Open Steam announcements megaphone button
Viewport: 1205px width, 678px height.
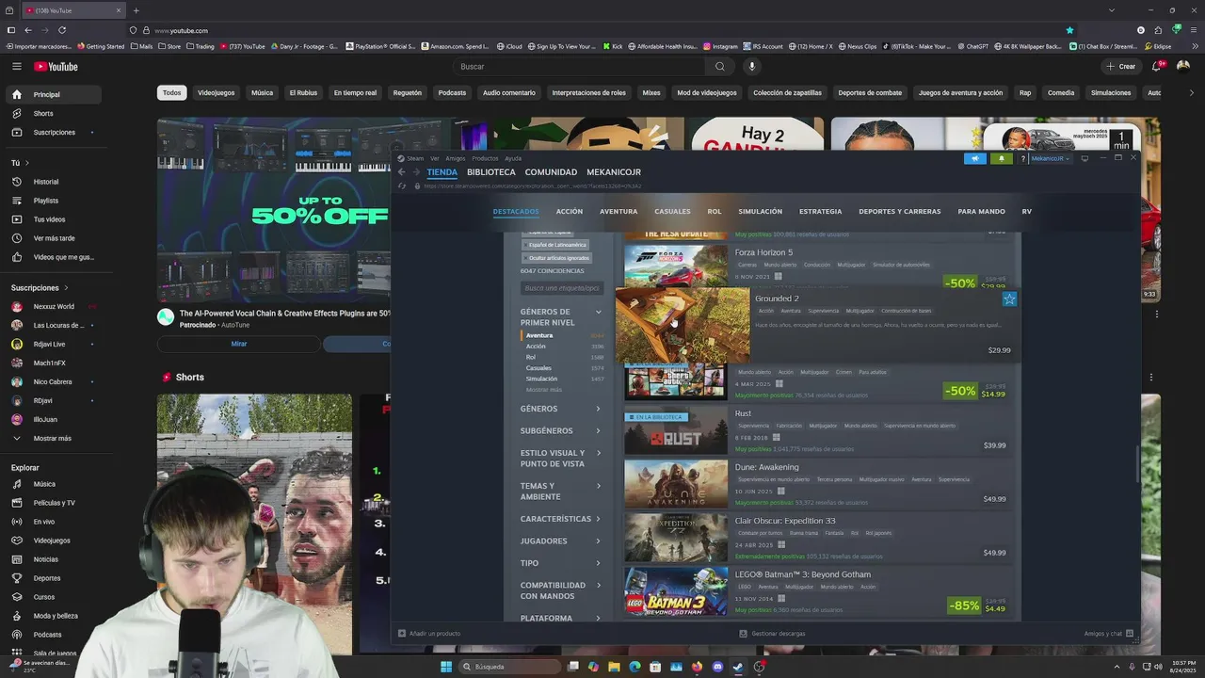click(x=975, y=158)
